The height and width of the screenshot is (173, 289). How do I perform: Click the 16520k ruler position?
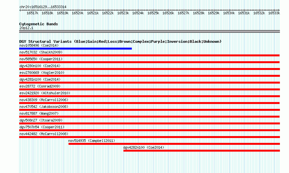point(78,13)
